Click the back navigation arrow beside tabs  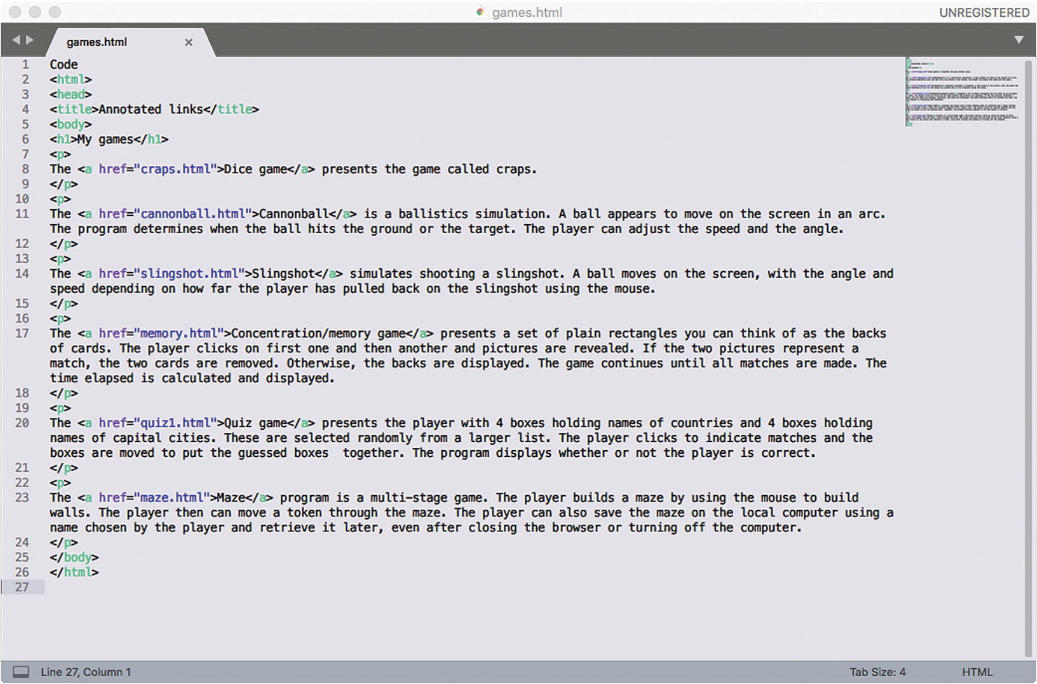16,40
